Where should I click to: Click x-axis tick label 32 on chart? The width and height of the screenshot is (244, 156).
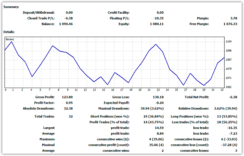click(x=222, y=90)
